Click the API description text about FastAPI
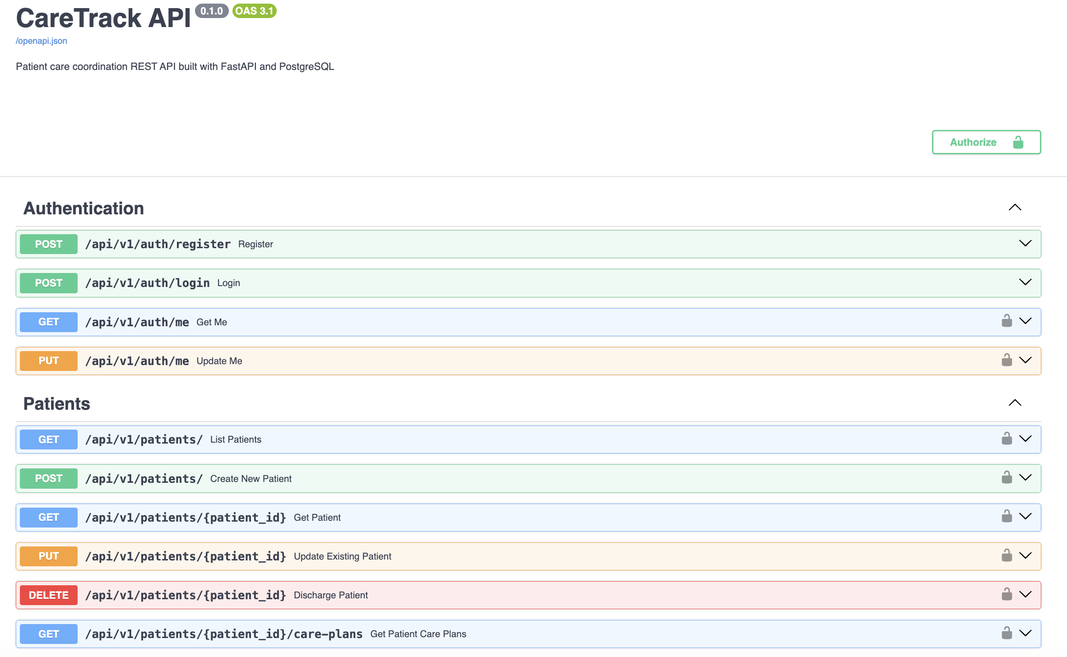The width and height of the screenshot is (1067, 657). coord(175,67)
